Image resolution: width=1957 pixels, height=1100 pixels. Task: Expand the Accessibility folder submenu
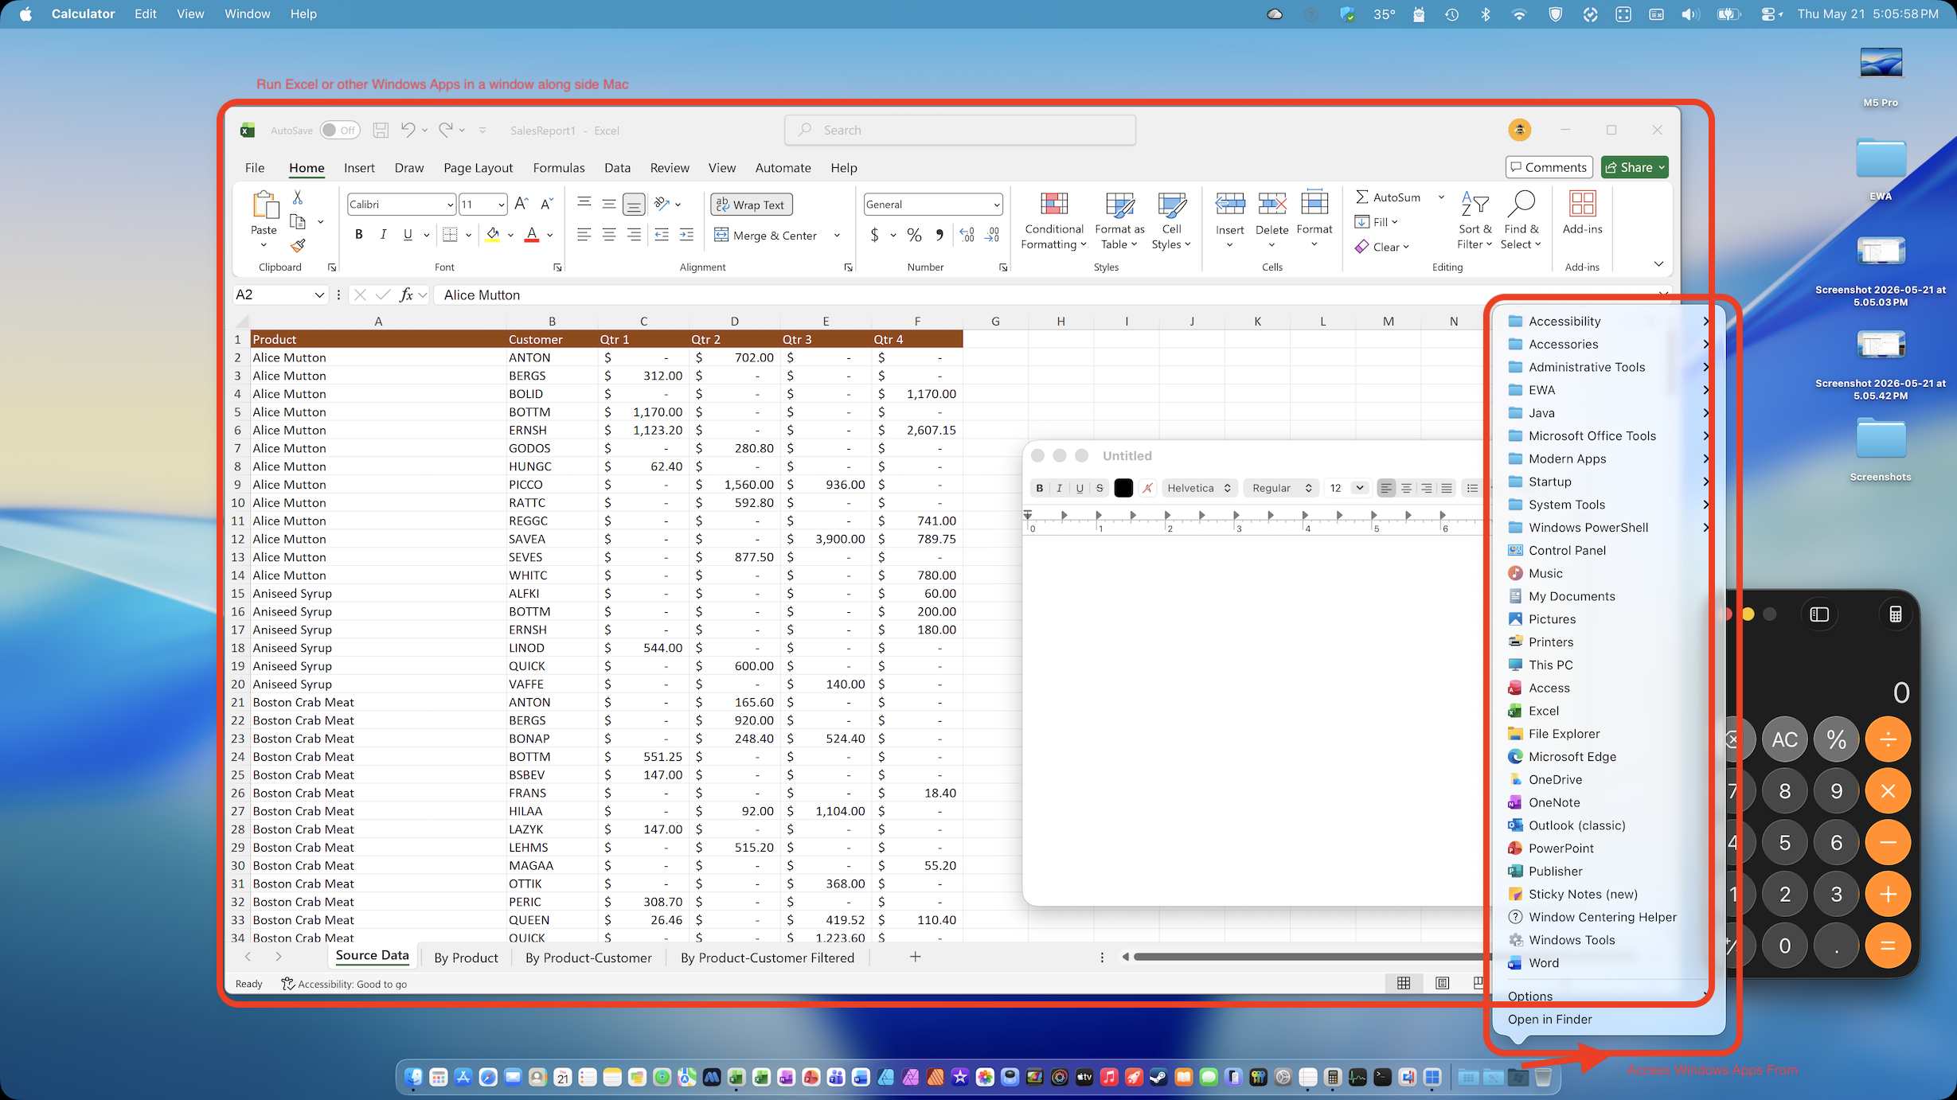tap(1608, 322)
